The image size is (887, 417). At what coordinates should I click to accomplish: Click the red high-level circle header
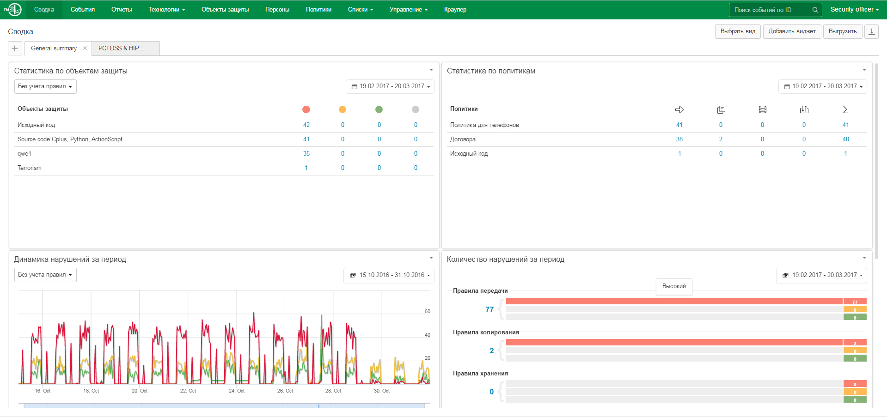(306, 109)
